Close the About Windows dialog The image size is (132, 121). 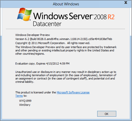tap(126, 3)
